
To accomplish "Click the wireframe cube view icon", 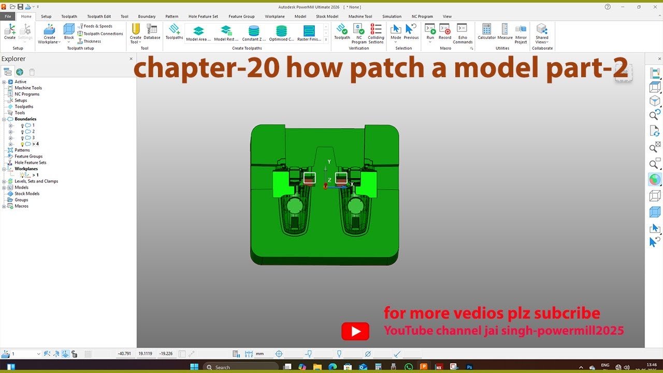I will pyautogui.click(x=655, y=196).
